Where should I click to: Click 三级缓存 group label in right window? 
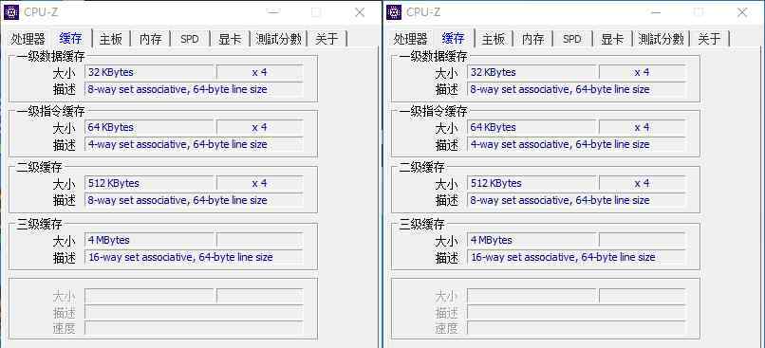coord(421,225)
